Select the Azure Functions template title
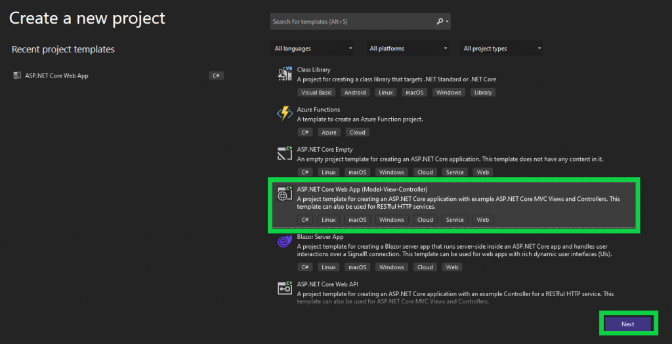 click(x=318, y=110)
